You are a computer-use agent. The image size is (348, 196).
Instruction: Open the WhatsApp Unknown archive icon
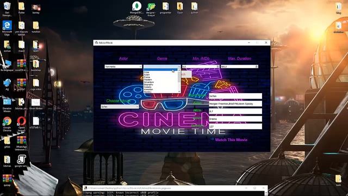coord(21,143)
